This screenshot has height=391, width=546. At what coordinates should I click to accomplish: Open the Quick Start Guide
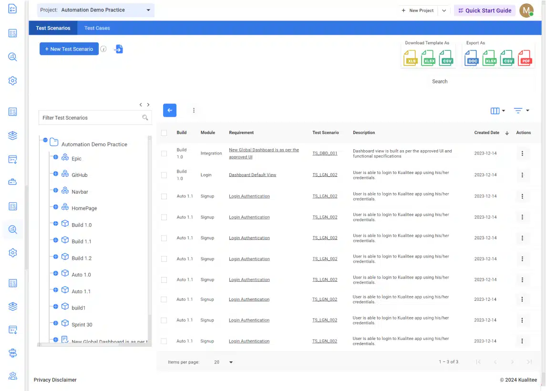coord(484,10)
